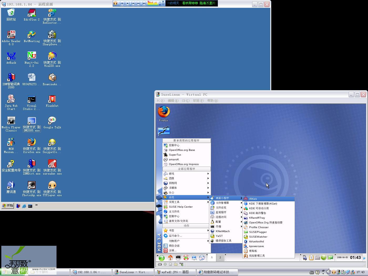The height and width of the screenshot is (276, 368).
Task: Click the 开始 Start button on remote desktop
Action: point(8,206)
